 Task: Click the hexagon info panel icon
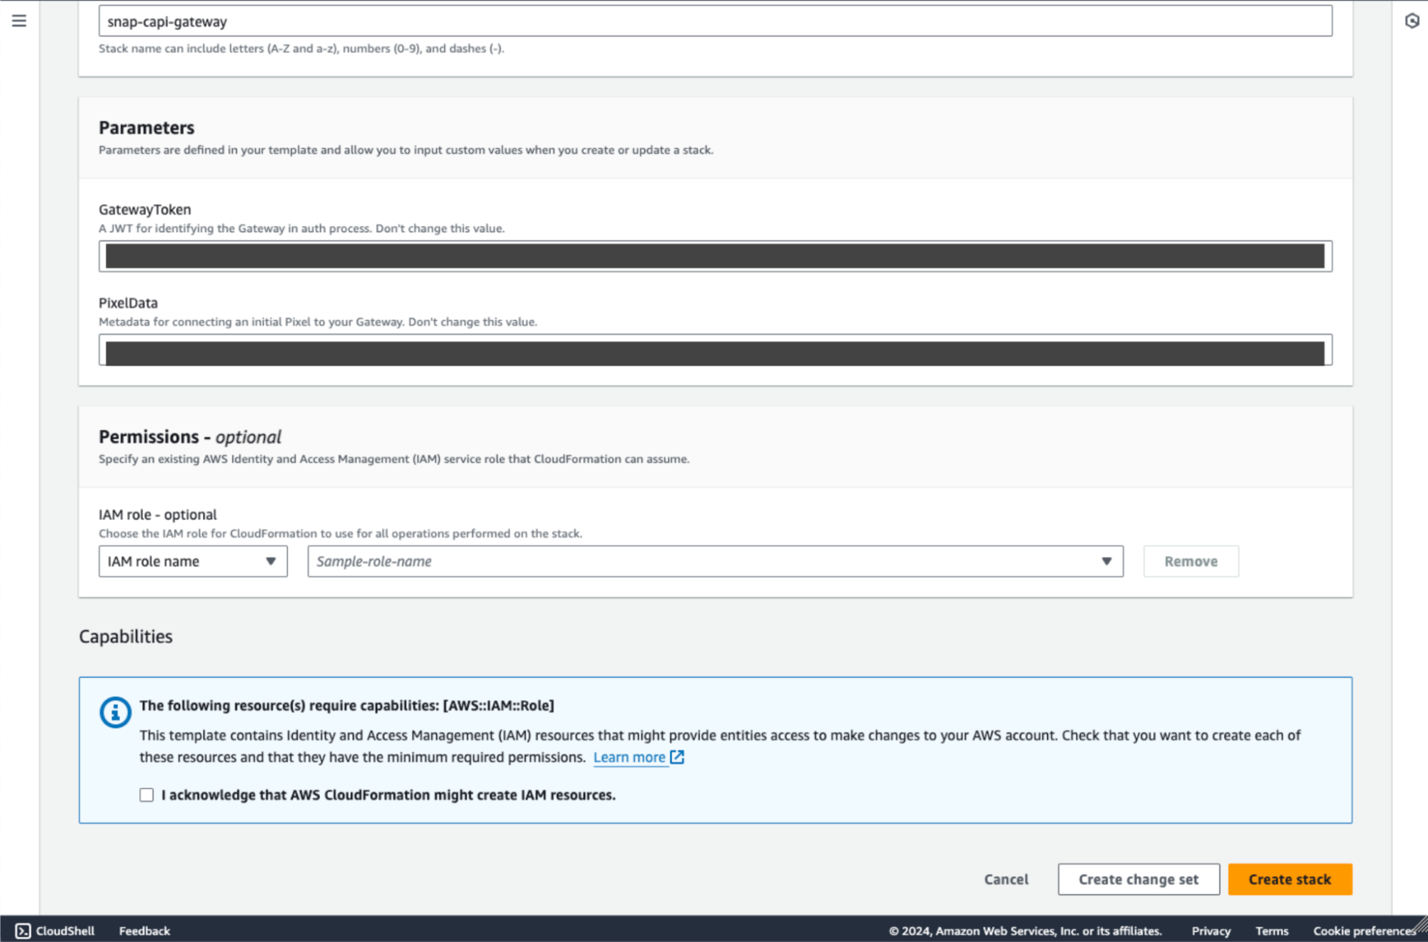1412,21
